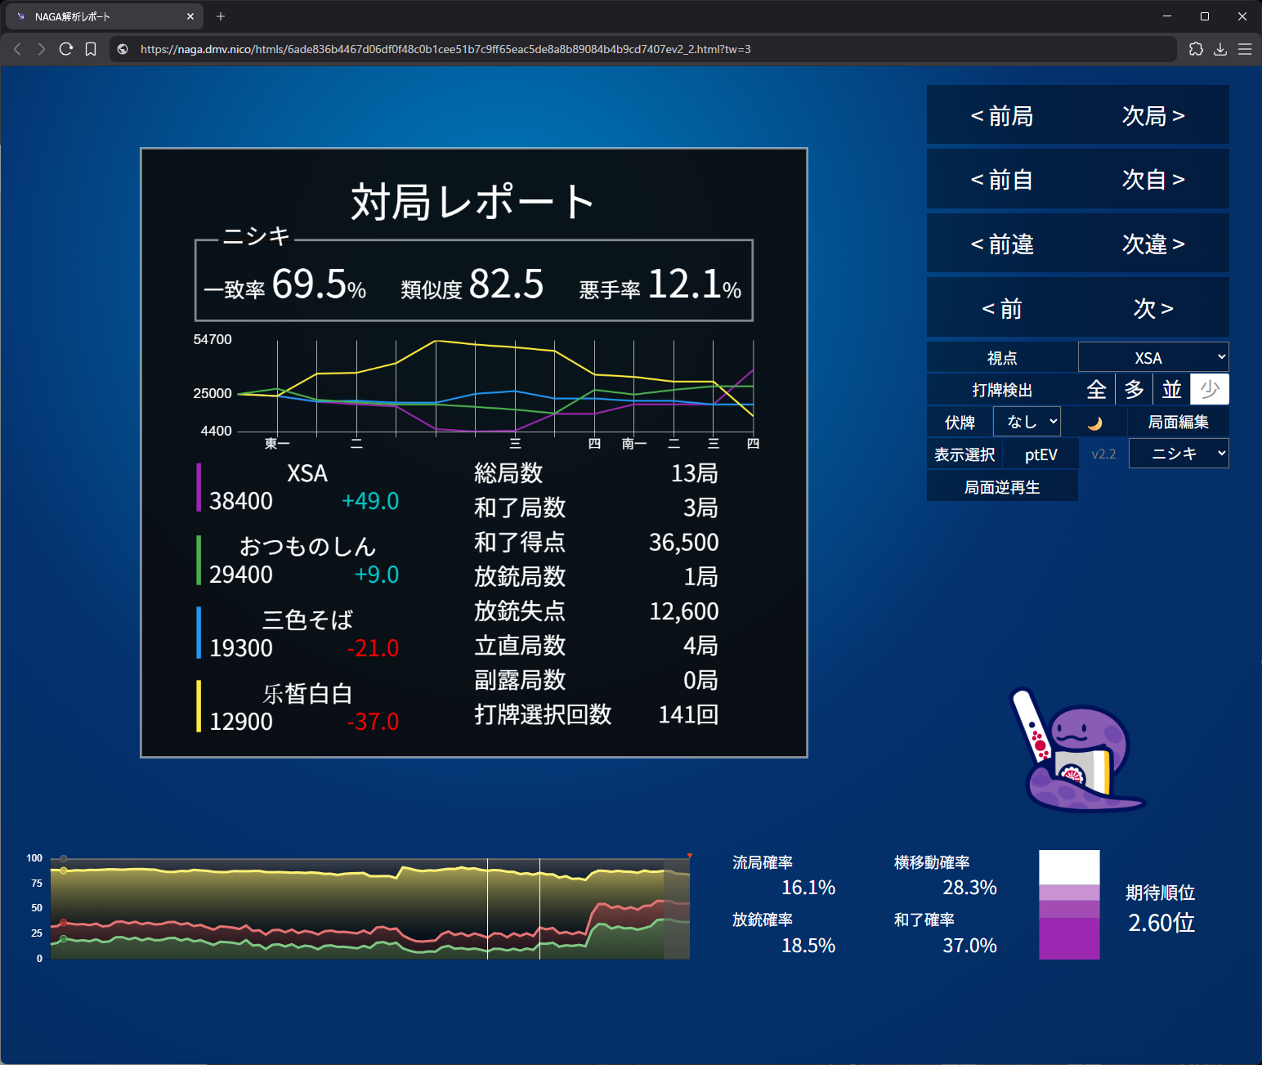The width and height of the screenshot is (1262, 1065).
Task: Open a new browser tab
Action: tap(221, 16)
